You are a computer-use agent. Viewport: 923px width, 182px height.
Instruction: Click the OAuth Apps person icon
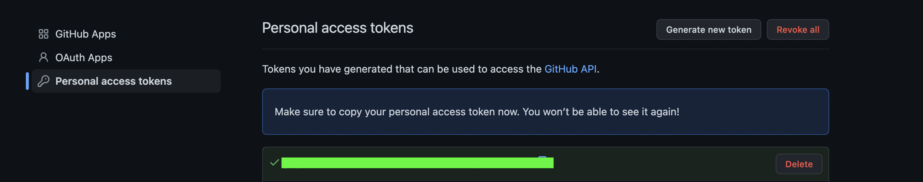[x=44, y=57]
